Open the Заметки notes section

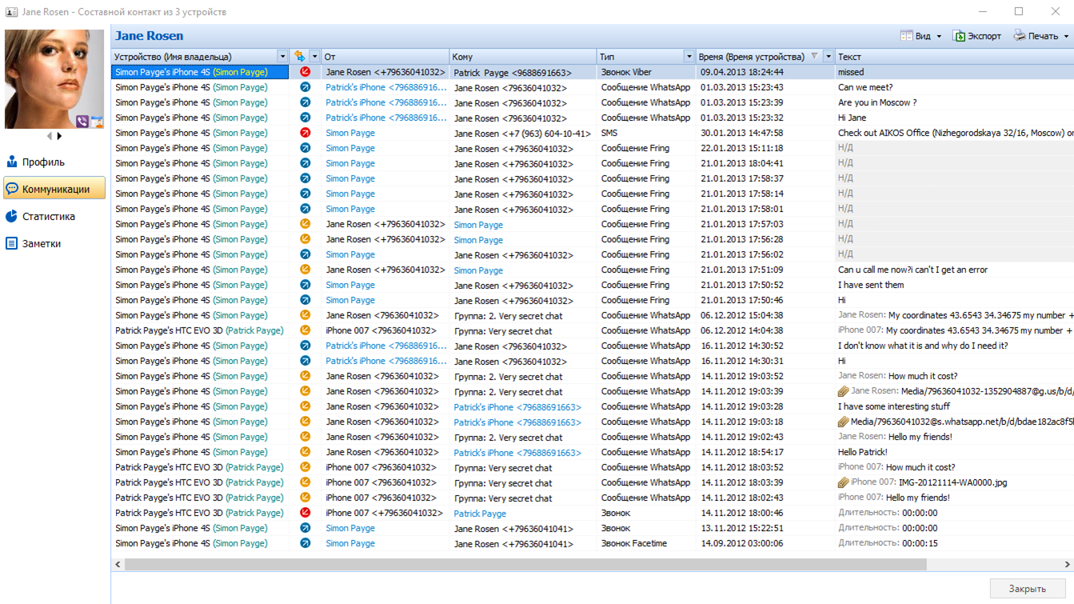(41, 243)
